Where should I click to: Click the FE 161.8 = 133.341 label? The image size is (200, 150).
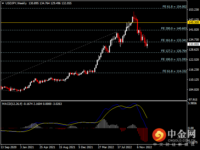pyautogui.click(x=174, y=40)
